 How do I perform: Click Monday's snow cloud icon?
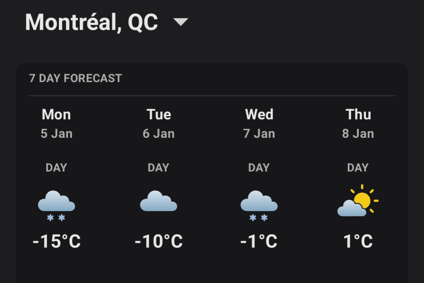pyautogui.click(x=56, y=205)
